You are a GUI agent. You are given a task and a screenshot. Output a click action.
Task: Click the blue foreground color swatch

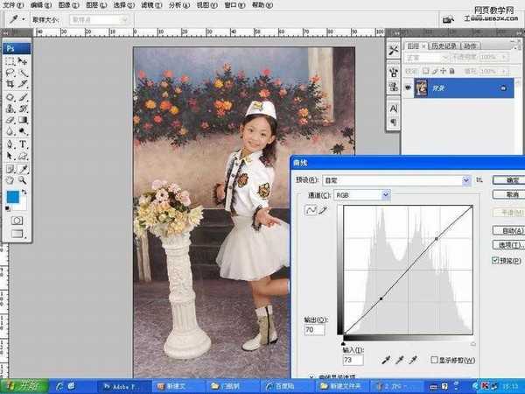12,198
